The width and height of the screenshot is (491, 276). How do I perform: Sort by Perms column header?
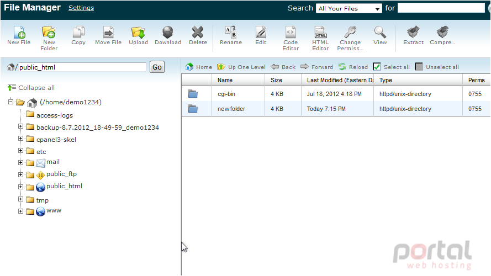click(476, 80)
